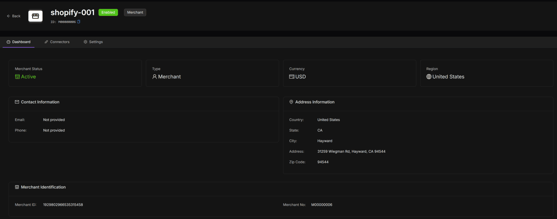Click the person icon beside Merchant type

(x=155, y=77)
